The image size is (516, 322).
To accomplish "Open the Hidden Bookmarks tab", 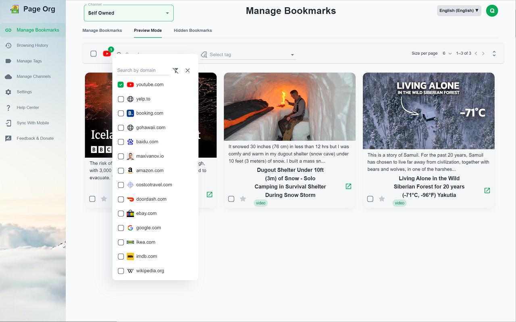I will click(193, 31).
